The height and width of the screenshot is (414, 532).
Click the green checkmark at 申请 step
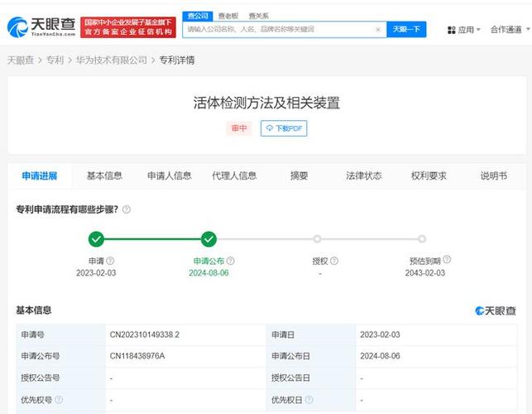[x=96, y=239]
